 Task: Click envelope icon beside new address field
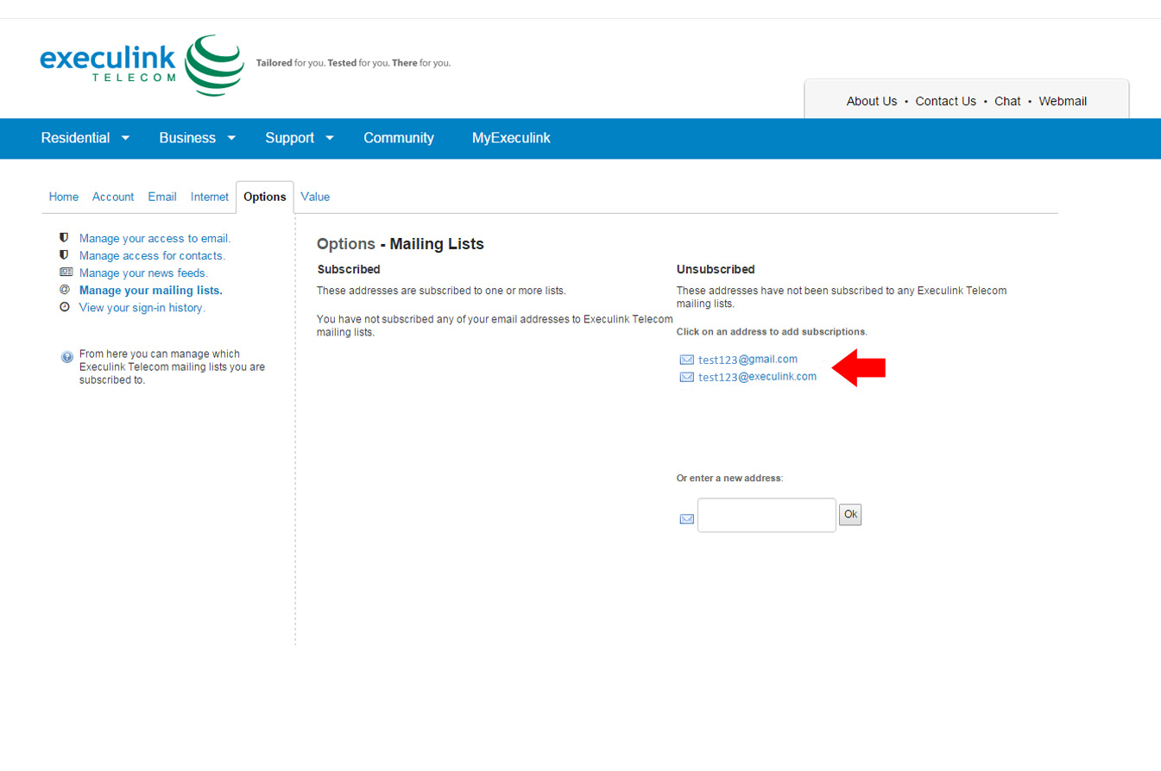(687, 518)
